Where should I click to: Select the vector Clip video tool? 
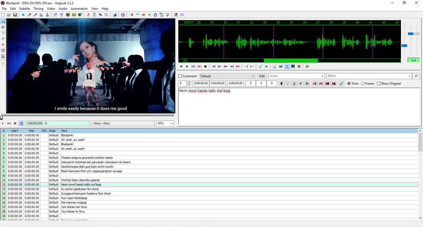[x=3, y=56]
